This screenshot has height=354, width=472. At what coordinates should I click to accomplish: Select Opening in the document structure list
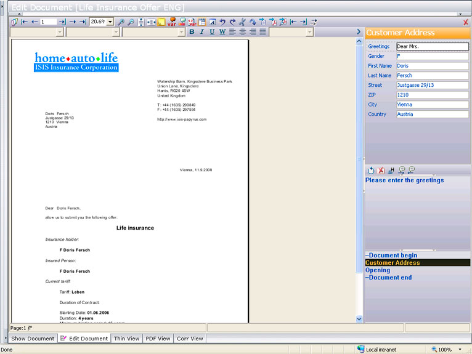point(378,270)
